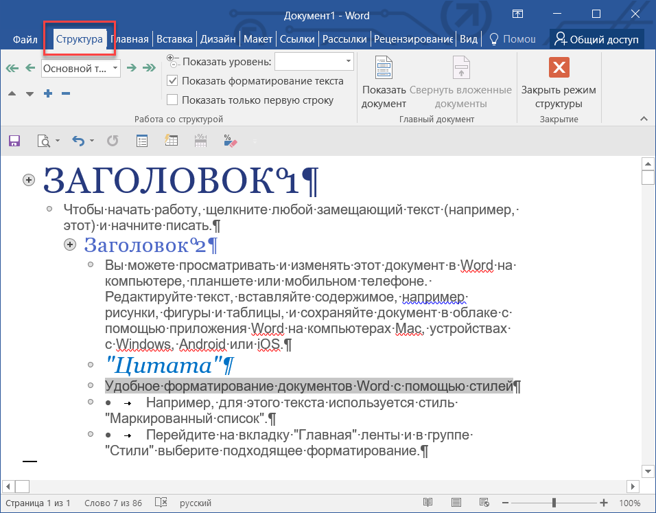Customize Quick Access Toolbar dropdown arrow
Image resolution: width=656 pixels, height=513 pixels.
(255, 141)
